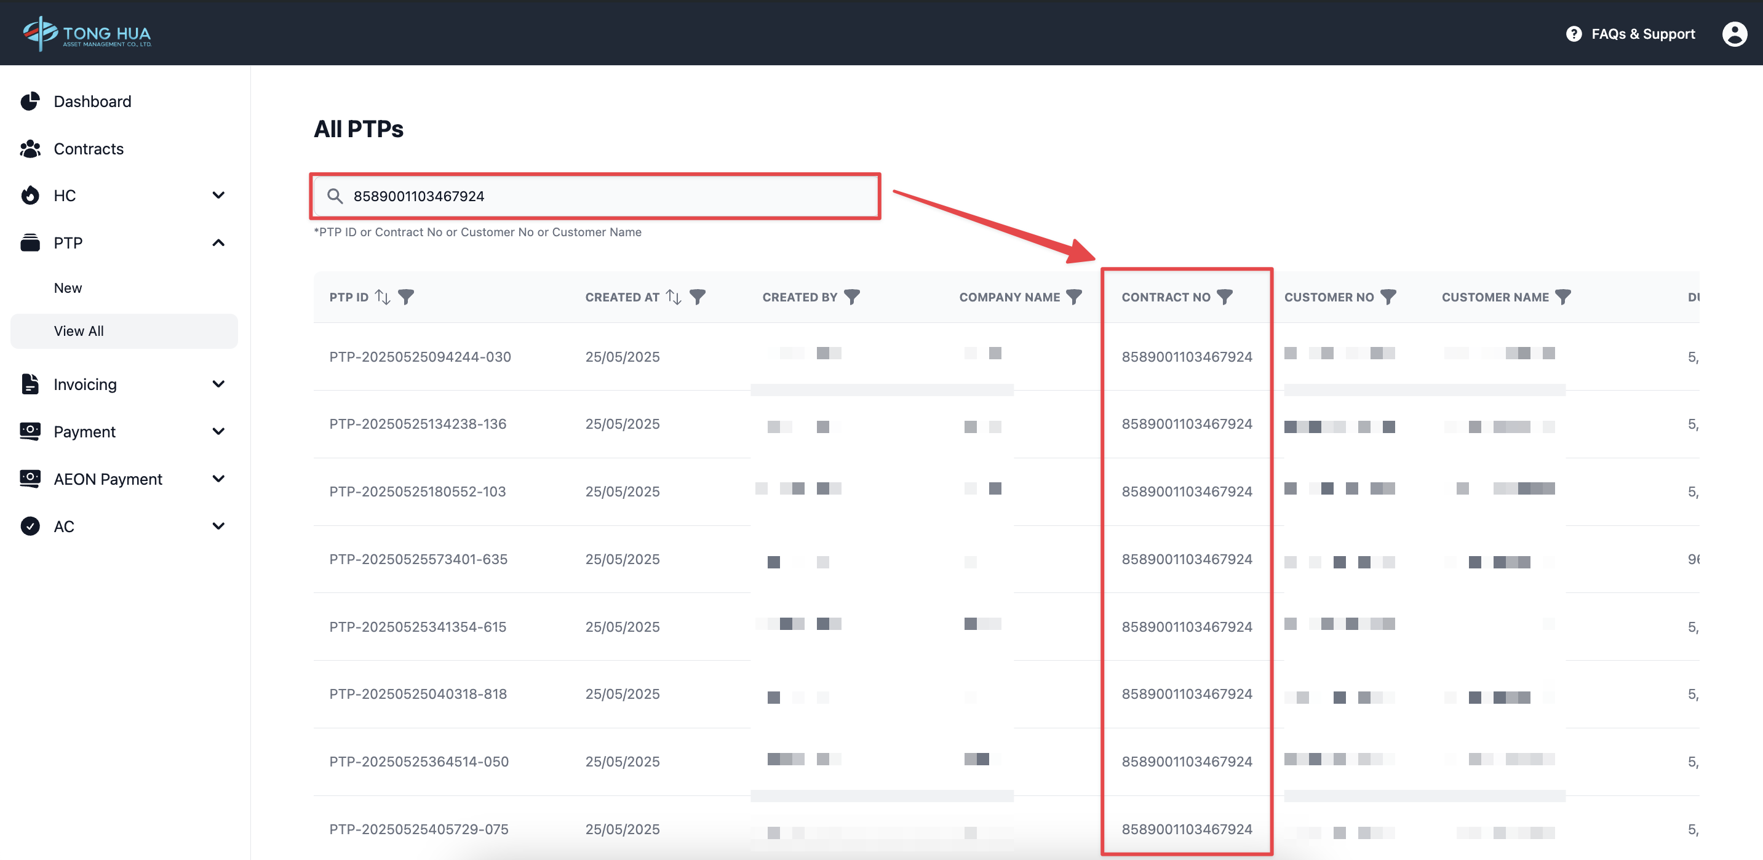This screenshot has width=1763, height=860.
Task: Collapse the PTP sidebar section
Action: point(218,243)
